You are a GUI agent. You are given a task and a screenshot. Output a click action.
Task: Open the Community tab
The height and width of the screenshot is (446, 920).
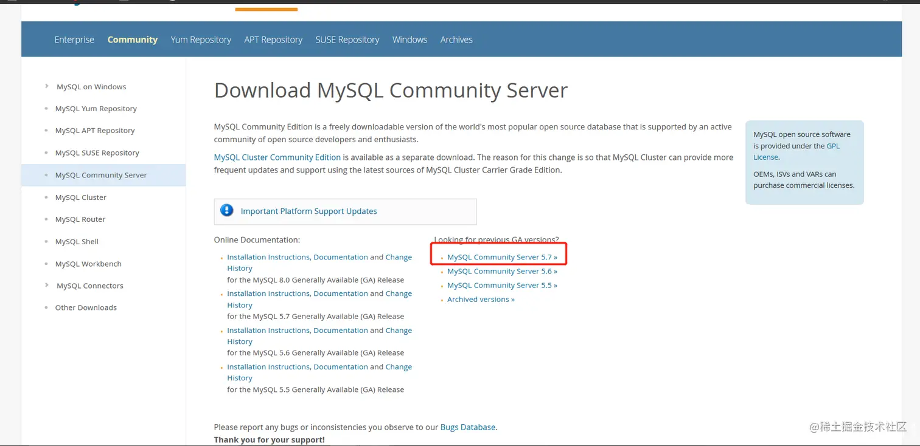point(133,39)
